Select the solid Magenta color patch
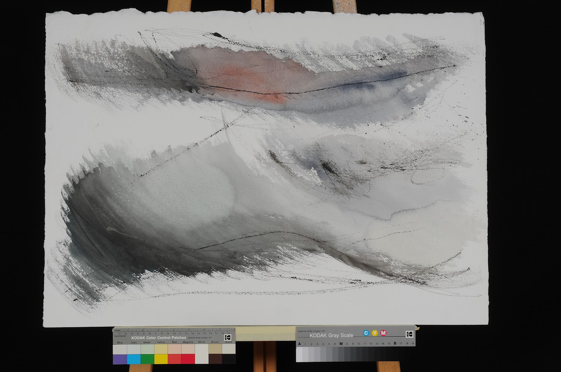This screenshot has height=372, width=561. tap(188, 359)
